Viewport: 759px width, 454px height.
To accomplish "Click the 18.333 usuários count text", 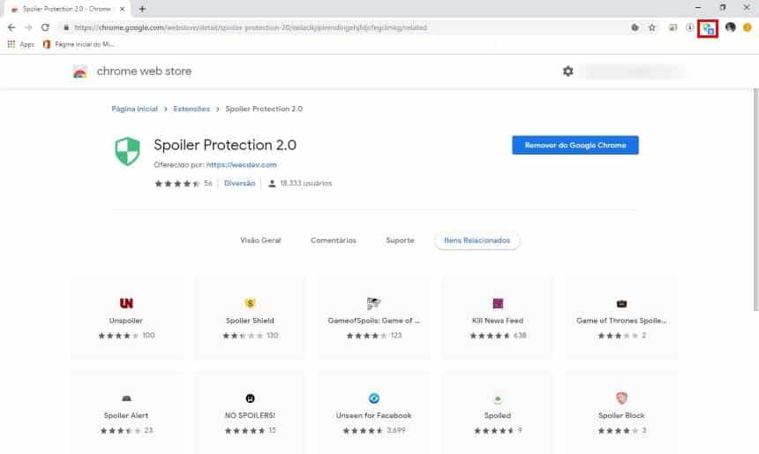I will [306, 183].
